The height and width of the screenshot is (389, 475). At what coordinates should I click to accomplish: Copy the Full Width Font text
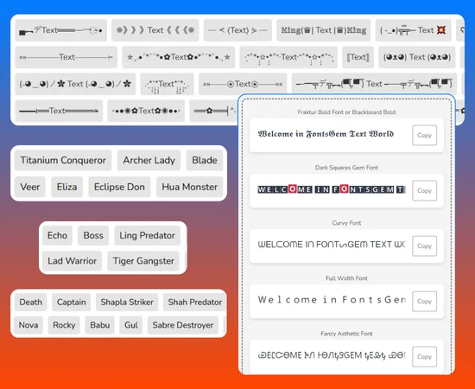pyautogui.click(x=424, y=302)
